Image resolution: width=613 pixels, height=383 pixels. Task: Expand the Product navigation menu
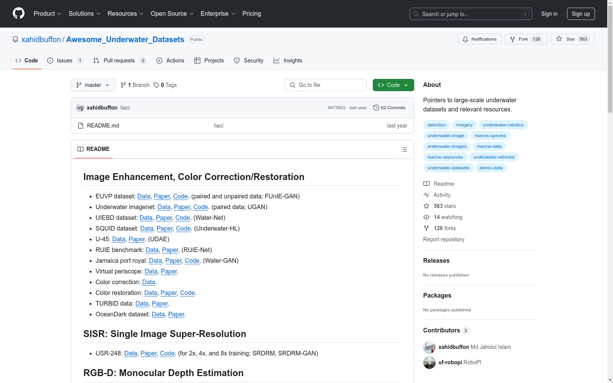pyautogui.click(x=48, y=14)
